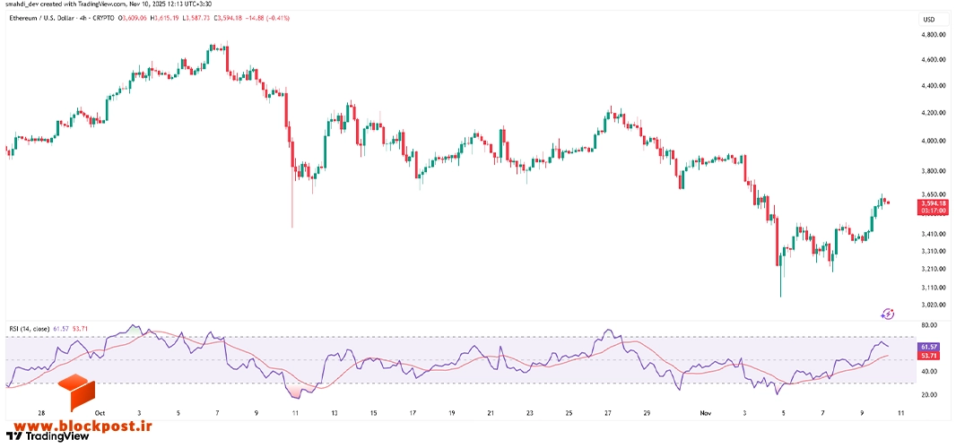Click the 4,600.00 price axis label
This screenshot has width=956, height=448.
point(934,60)
